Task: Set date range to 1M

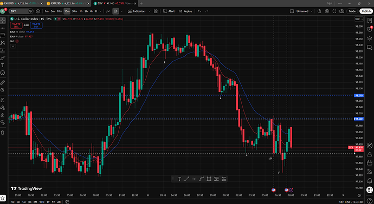Action: coord(24,202)
